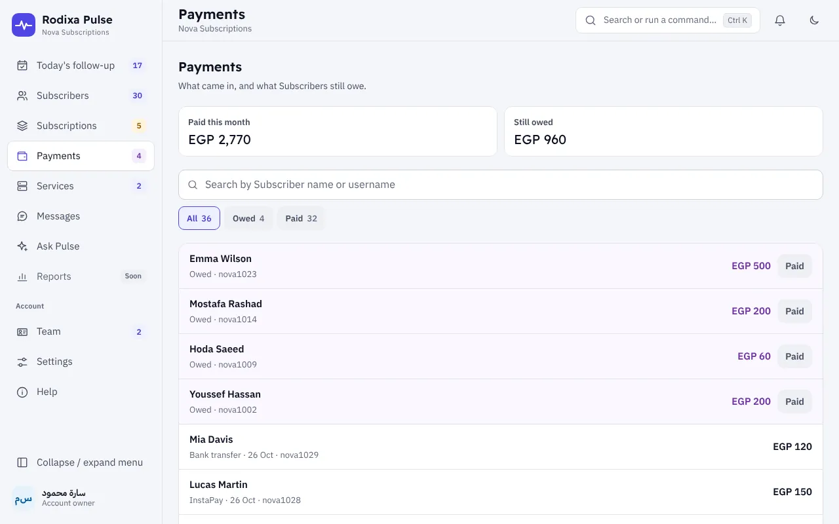This screenshot has height=524, width=839.
Task: Click the Paid this month EGP 2,770 card
Action: tap(338, 131)
